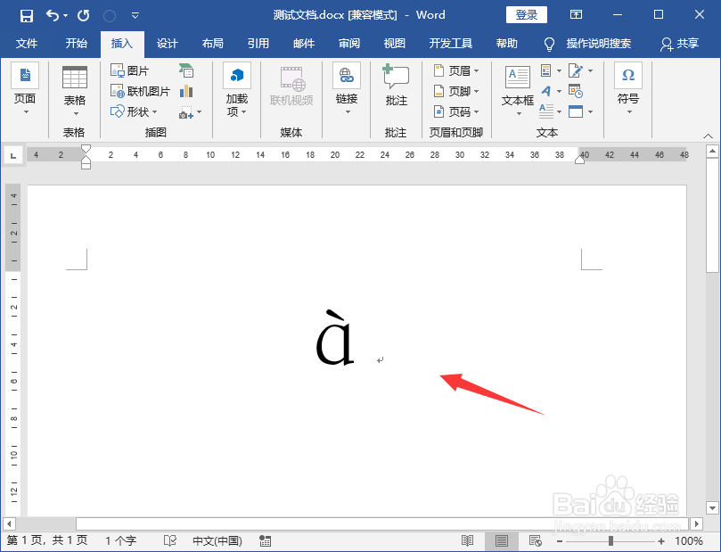Switch to Read Mode view

pyautogui.click(x=468, y=541)
